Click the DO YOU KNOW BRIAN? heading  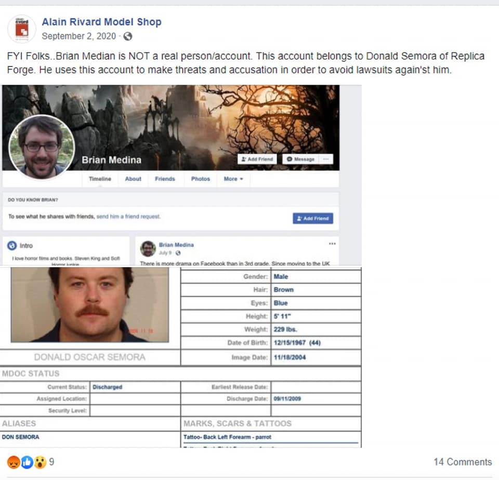point(33,200)
